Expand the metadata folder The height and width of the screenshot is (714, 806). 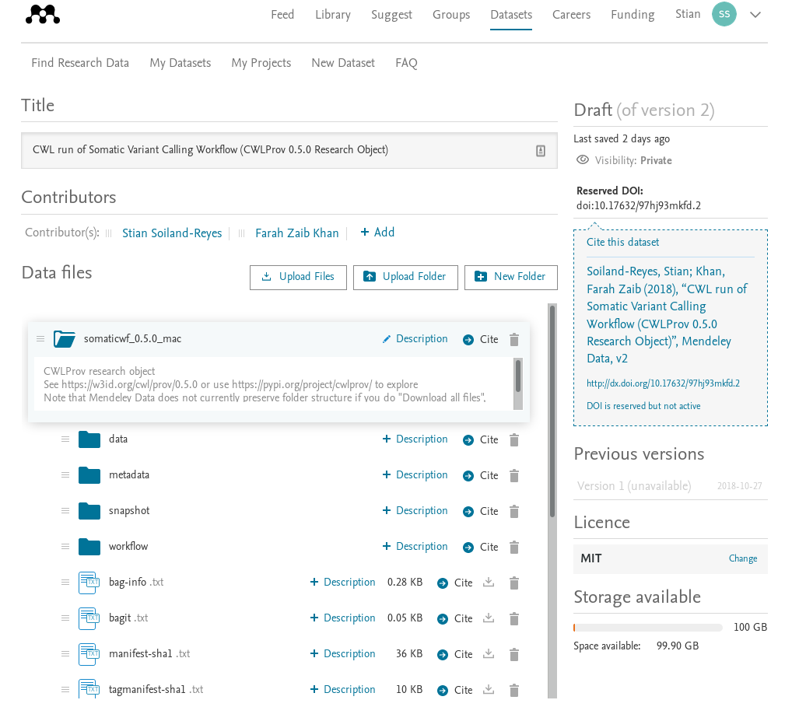pyautogui.click(x=89, y=475)
